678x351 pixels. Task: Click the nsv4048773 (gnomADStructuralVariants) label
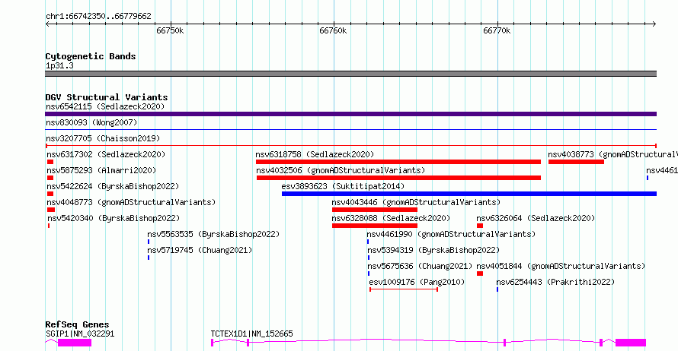[x=131, y=202]
